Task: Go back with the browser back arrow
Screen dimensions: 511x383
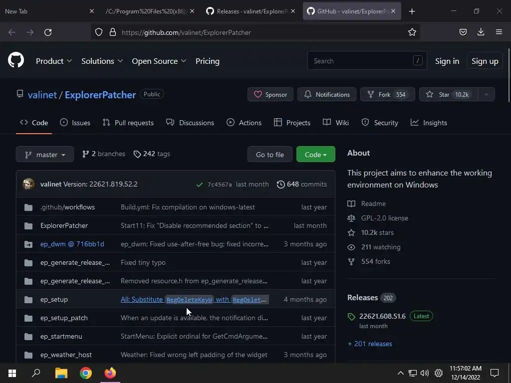Action: pos(12,32)
